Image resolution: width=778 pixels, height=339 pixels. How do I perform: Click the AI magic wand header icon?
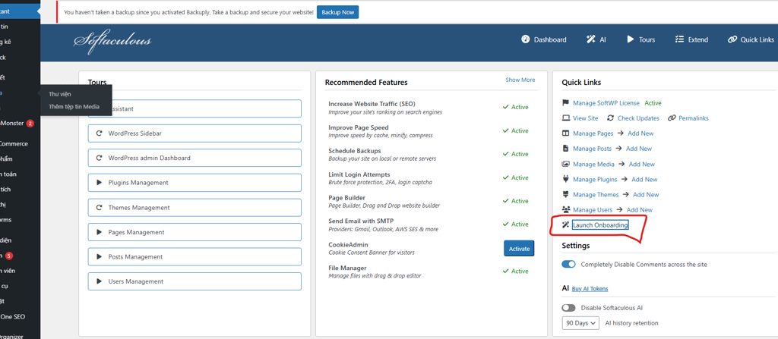tap(590, 39)
